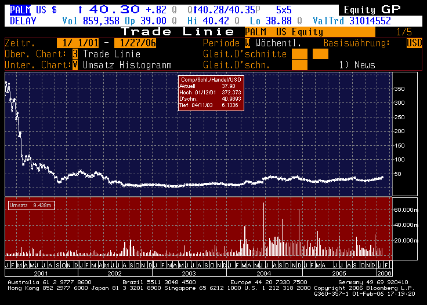Click the Op 39.00 value
This screenshot has width=427, height=305.
click(146, 21)
